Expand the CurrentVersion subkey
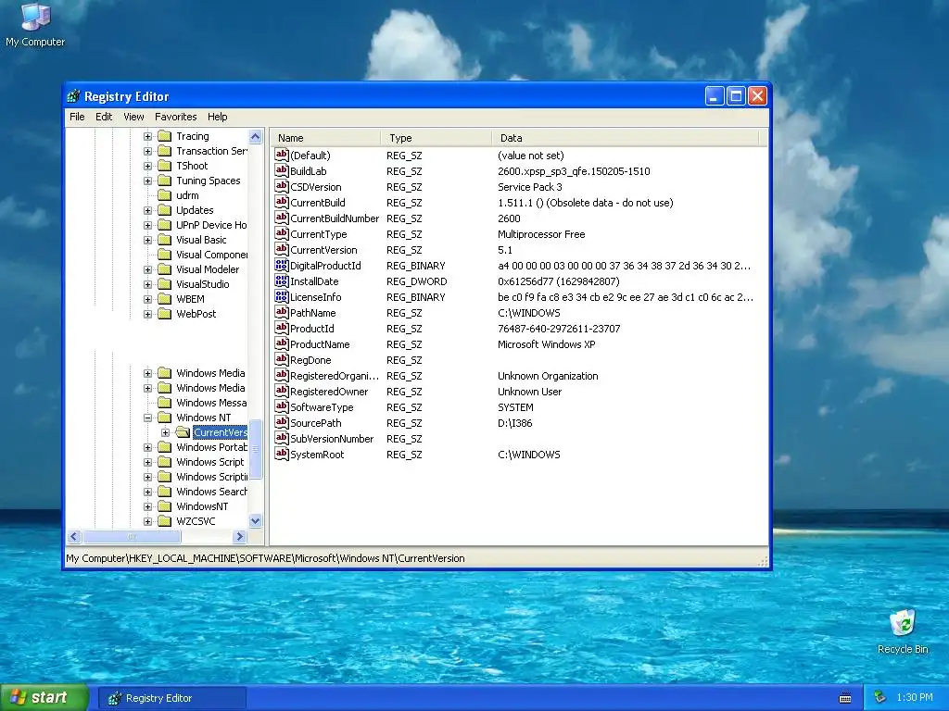The height and width of the screenshot is (711, 949). (165, 433)
